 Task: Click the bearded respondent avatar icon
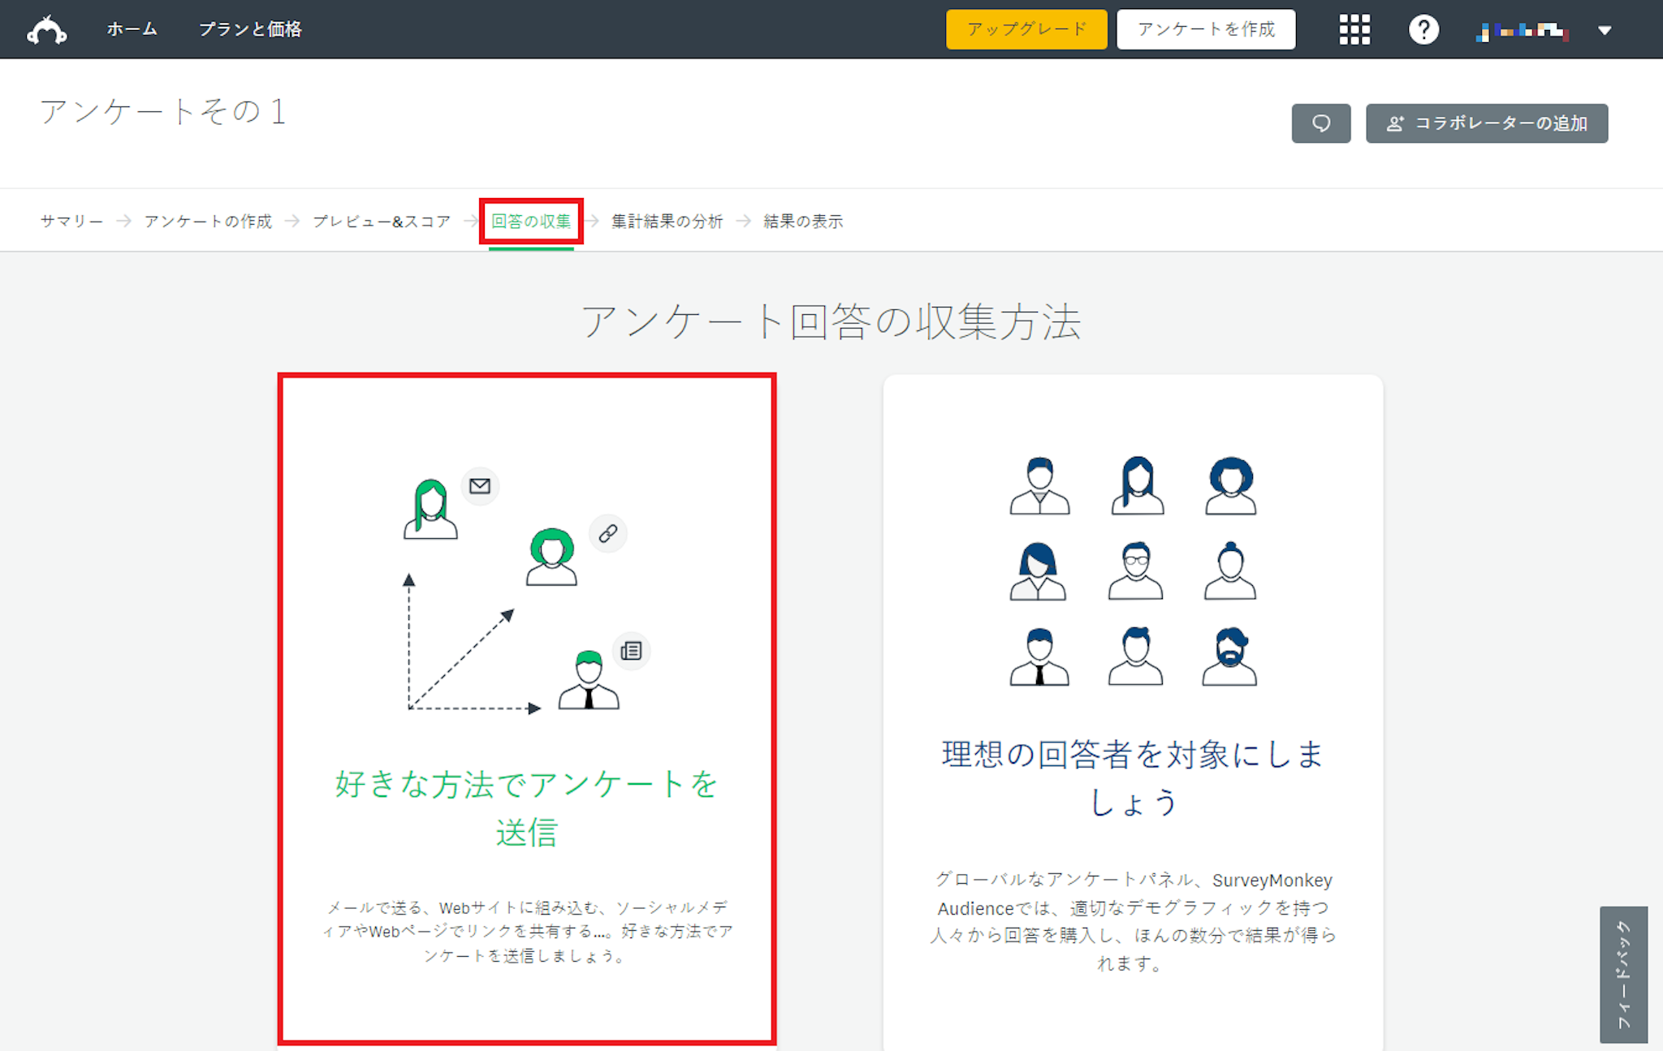coord(1229,657)
